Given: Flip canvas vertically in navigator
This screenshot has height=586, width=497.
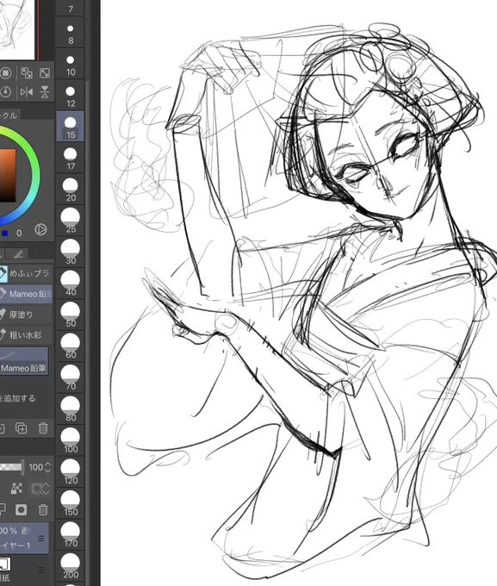Looking at the screenshot, I should coord(45,92).
